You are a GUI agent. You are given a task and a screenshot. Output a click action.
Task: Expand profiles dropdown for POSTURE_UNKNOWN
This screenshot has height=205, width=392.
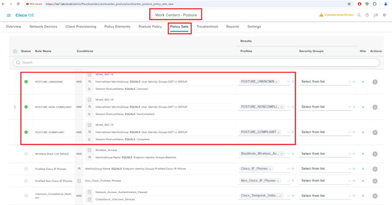coord(288,81)
